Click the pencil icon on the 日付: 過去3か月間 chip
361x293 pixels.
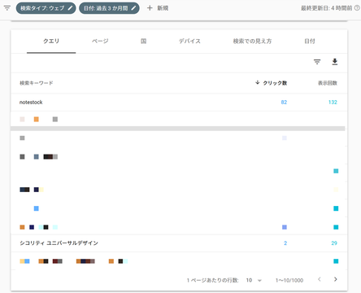tap(133, 8)
